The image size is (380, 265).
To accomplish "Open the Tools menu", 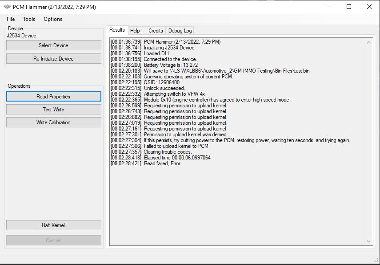I will tap(29, 19).
